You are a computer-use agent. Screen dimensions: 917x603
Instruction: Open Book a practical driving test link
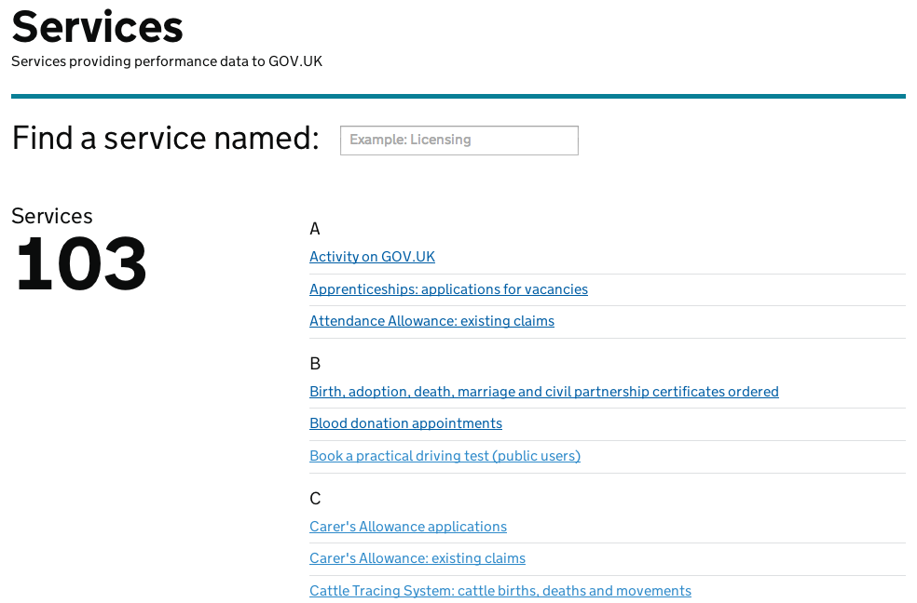(x=445, y=456)
